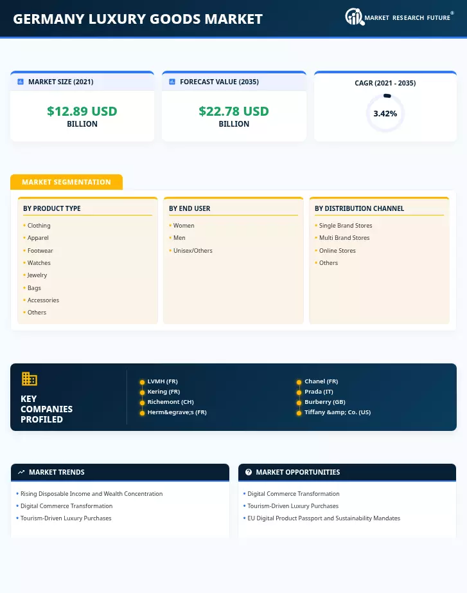Select the Market Segmentation tab label

(67, 182)
